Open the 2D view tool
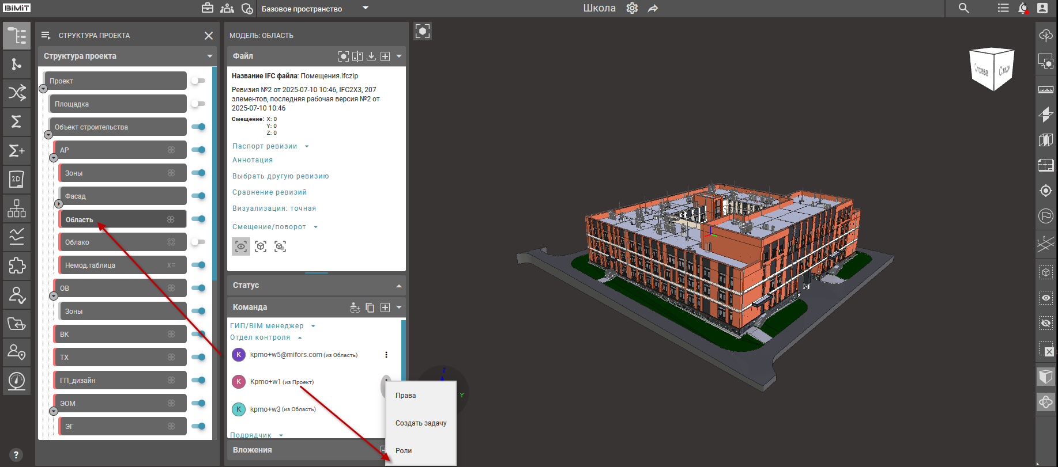The image size is (1058, 467). click(x=17, y=179)
